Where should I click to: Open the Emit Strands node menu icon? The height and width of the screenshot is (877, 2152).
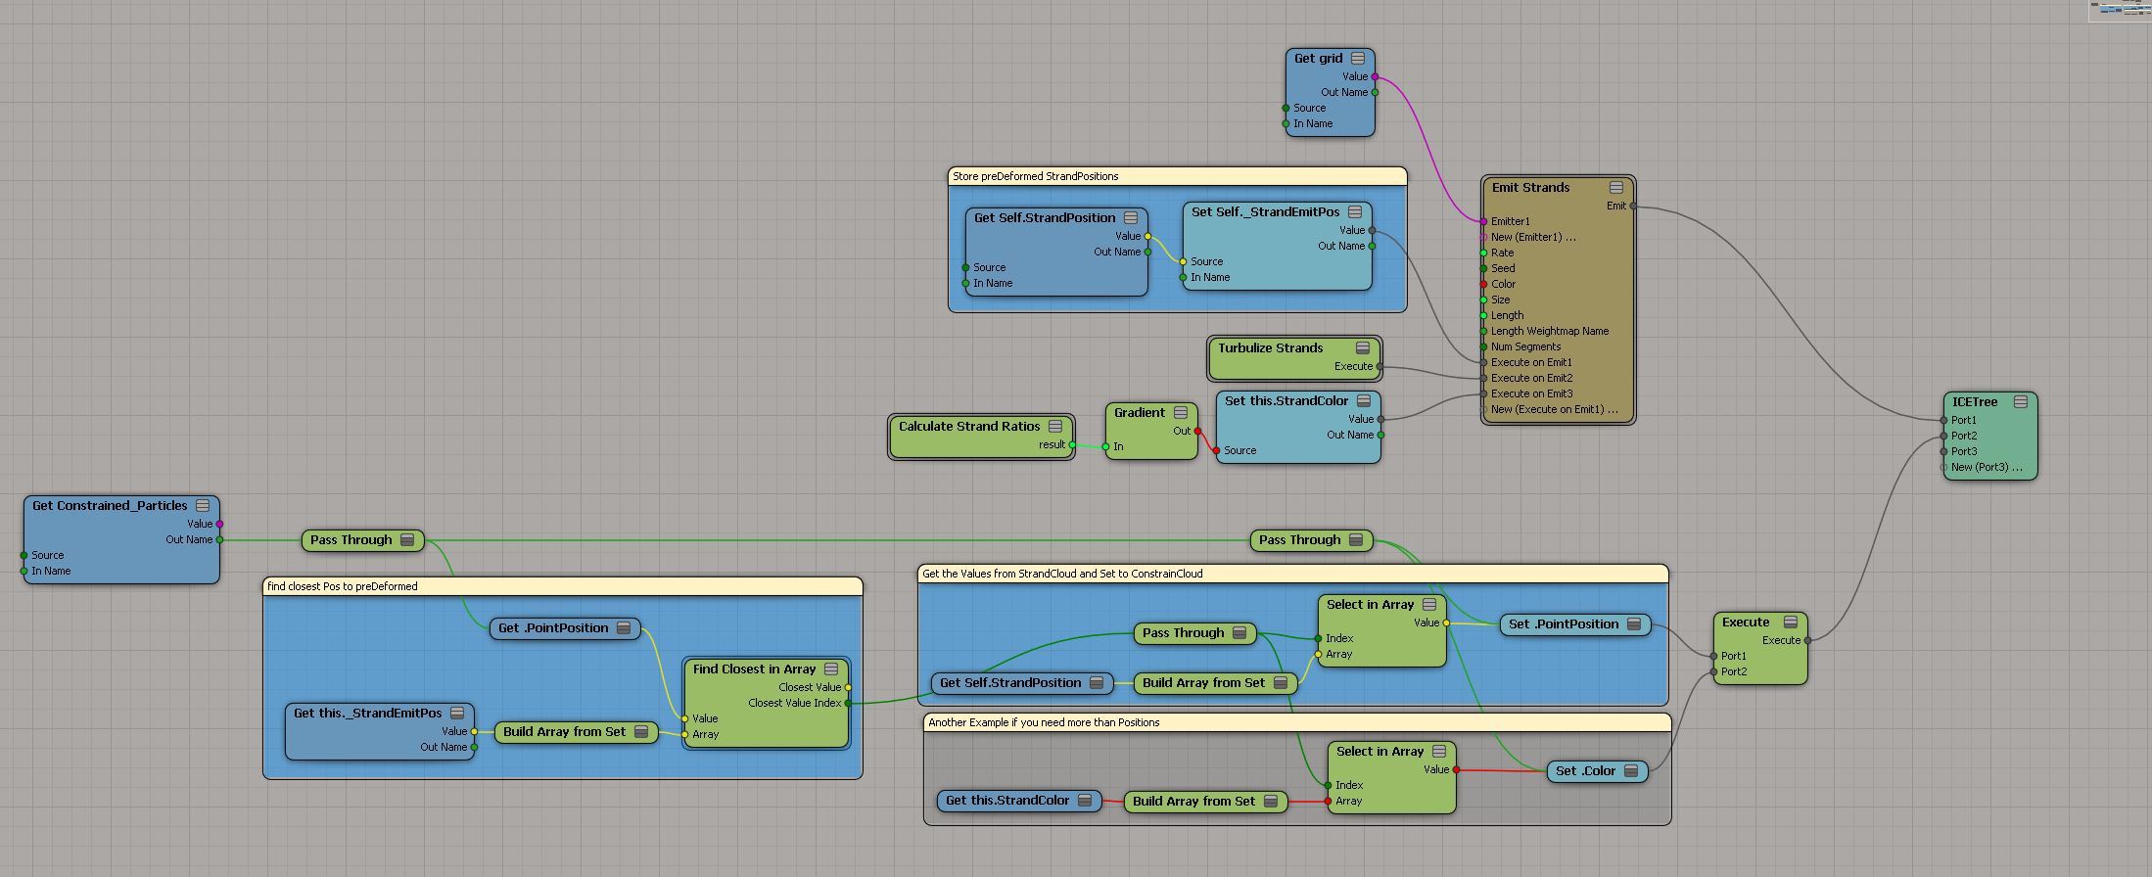pyautogui.click(x=1616, y=188)
